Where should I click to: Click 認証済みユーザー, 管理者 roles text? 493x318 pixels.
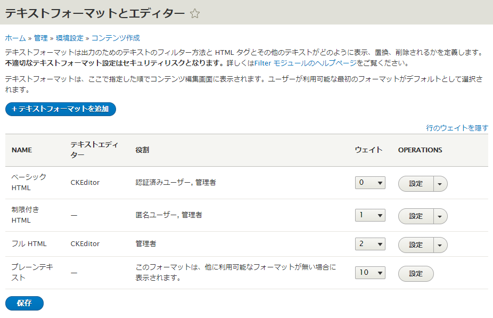coord(176,182)
